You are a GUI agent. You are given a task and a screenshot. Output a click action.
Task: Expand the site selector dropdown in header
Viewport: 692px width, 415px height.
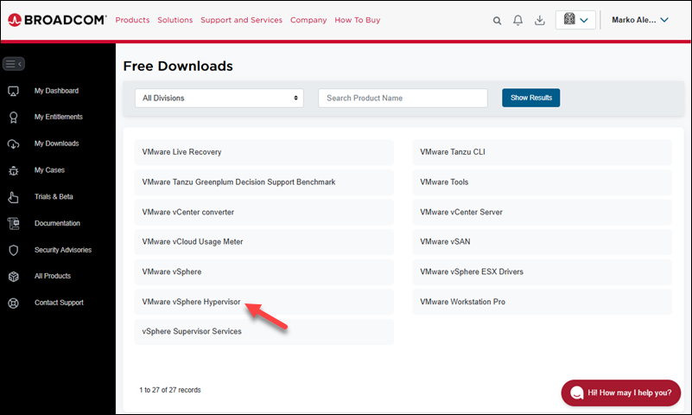click(x=575, y=20)
